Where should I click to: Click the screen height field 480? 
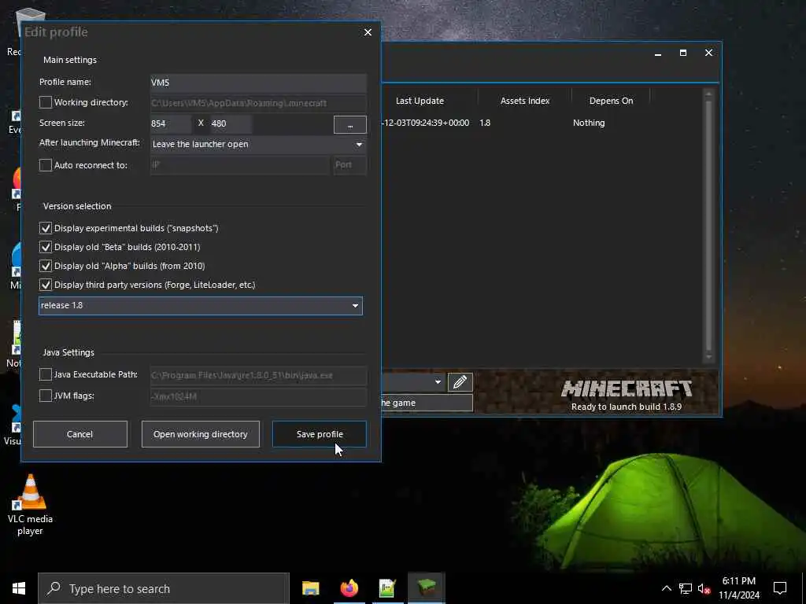[231, 123]
